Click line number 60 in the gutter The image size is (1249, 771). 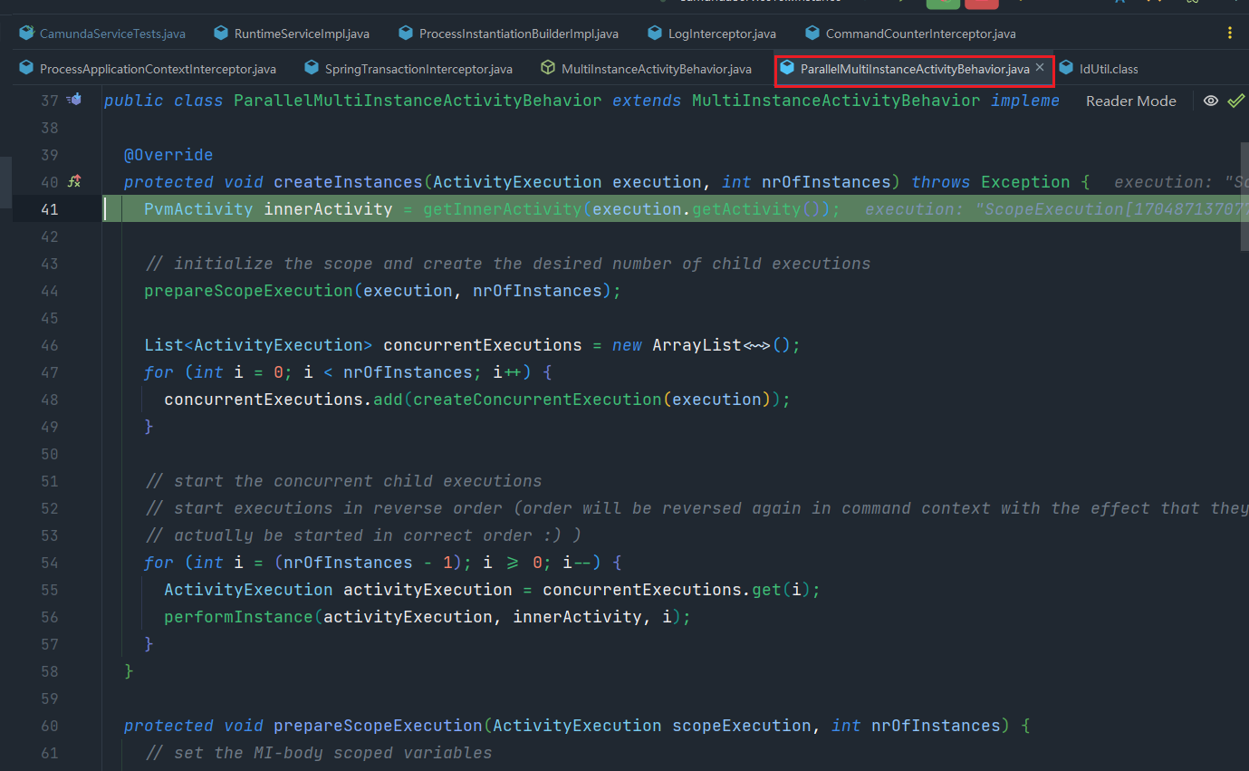49,726
